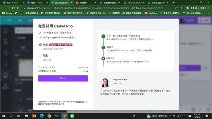Open the 隱私權政策 privacy policy link
This screenshot has width=212, height=119.
click(x=60, y=104)
